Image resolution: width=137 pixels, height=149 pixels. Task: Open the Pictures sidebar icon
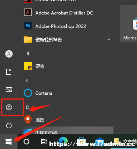[x=9, y=90]
